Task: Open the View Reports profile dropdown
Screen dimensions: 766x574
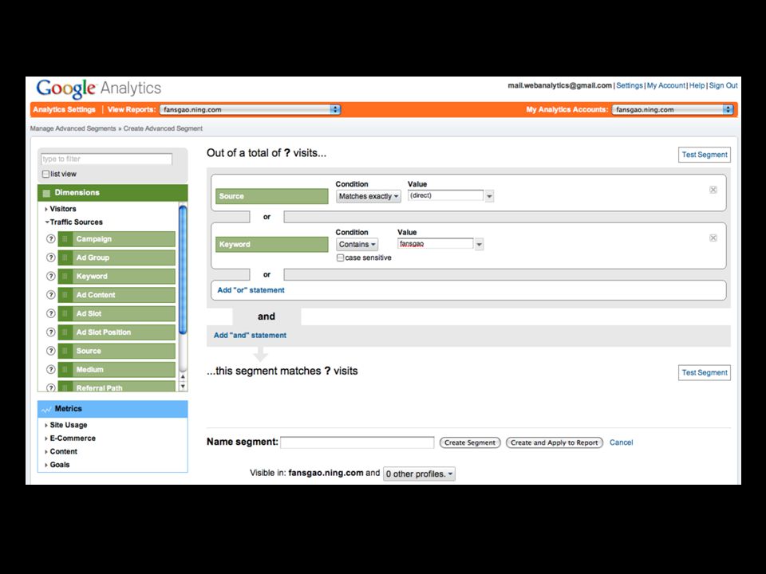Action: point(250,110)
